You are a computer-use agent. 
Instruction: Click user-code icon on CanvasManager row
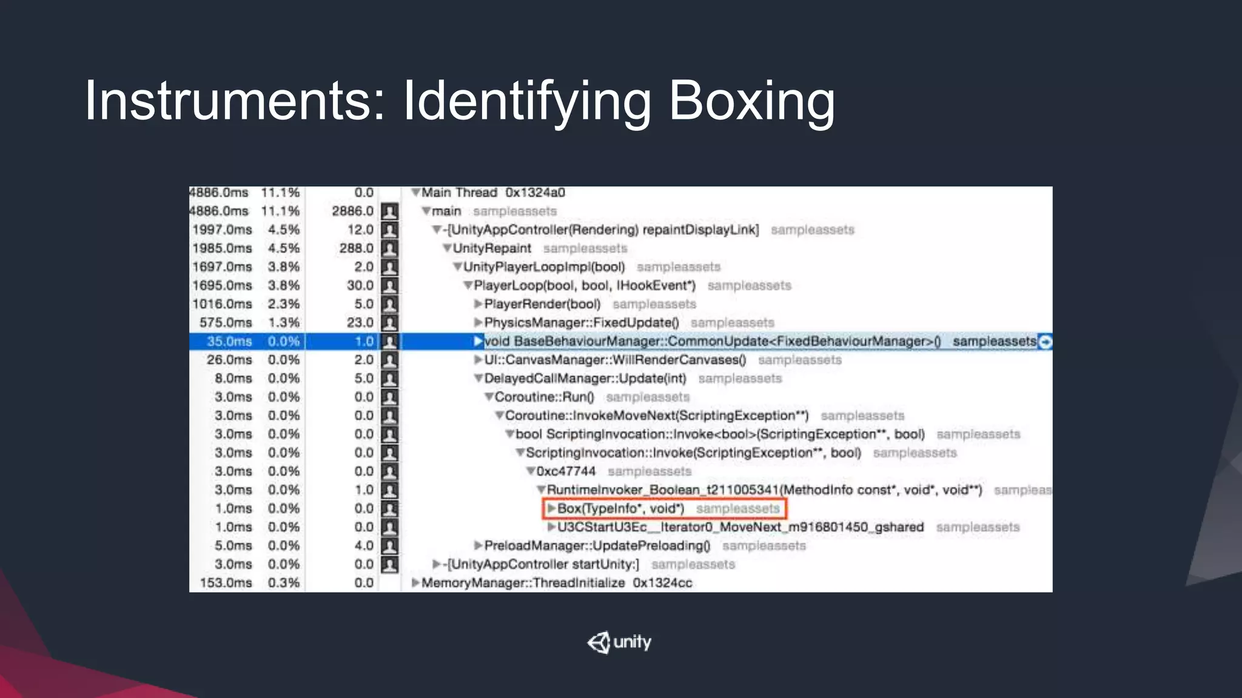click(x=390, y=360)
